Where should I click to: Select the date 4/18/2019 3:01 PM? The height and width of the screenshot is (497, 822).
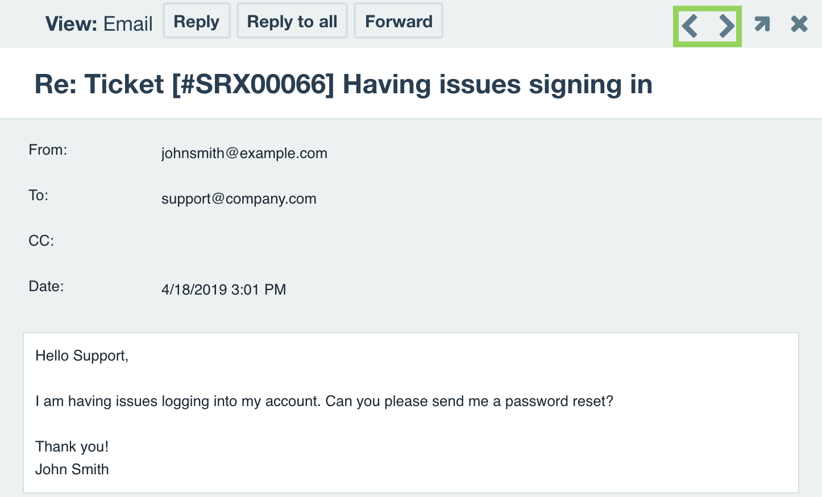223,289
